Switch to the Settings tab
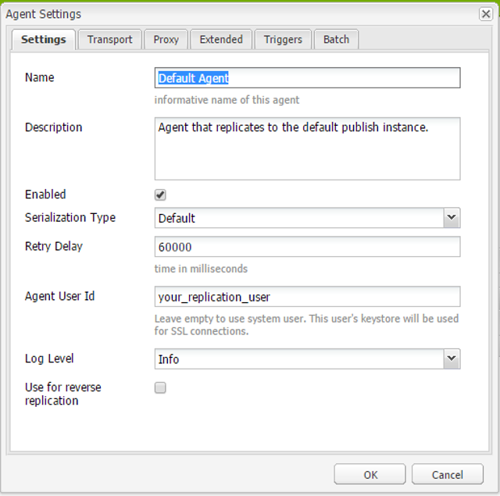 click(44, 40)
